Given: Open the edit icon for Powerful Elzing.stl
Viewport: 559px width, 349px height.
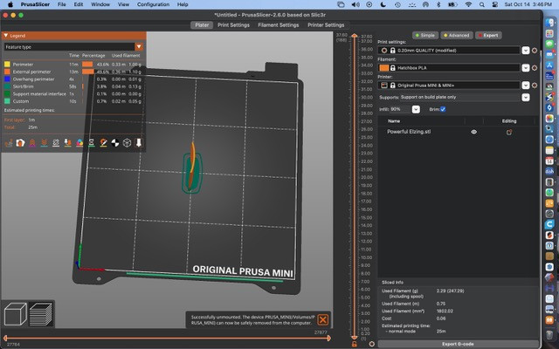Looking at the screenshot, I should 509,132.
